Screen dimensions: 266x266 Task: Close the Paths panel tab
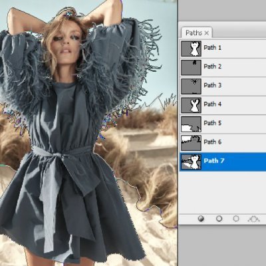point(207,33)
